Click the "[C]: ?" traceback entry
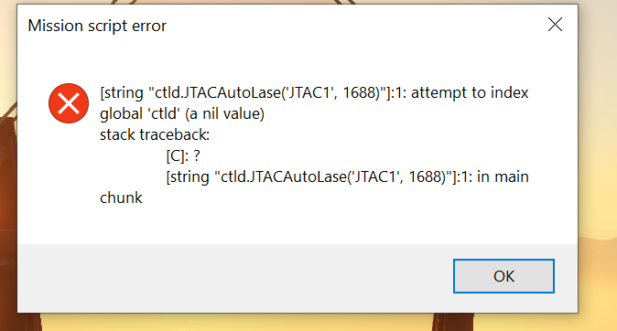This screenshot has width=617, height=331. [x=183, y=156]
